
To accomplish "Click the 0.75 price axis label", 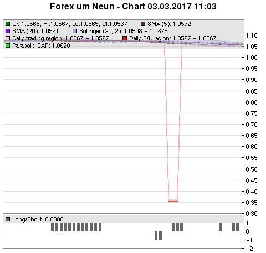I will point(252,113).
